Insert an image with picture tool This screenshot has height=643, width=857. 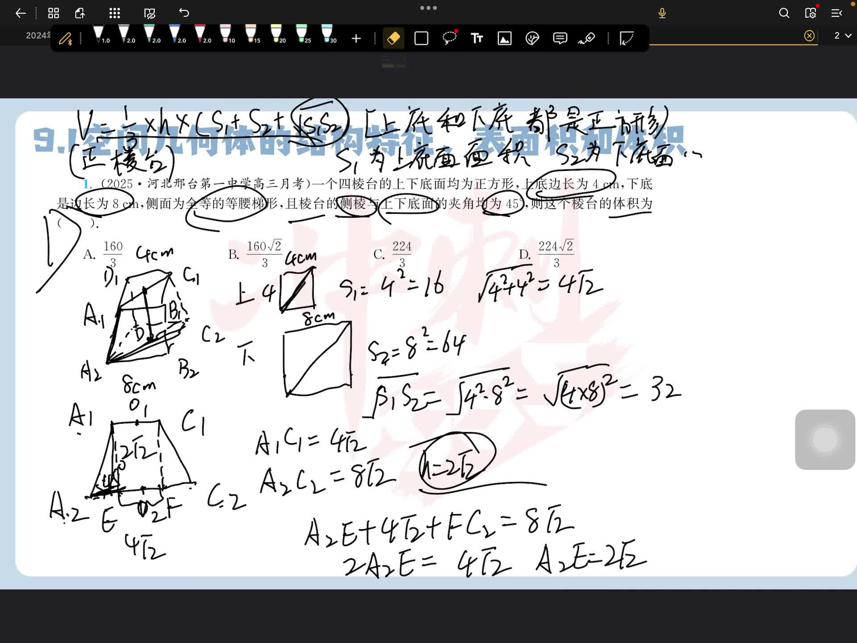point(504,39)
